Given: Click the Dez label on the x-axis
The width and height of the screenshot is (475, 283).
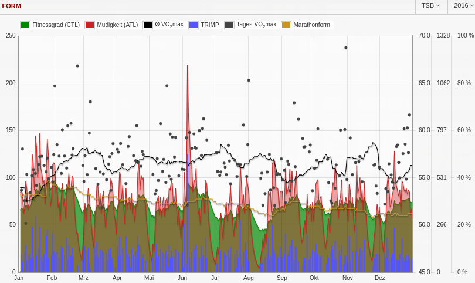Looking at the screenshot, I should coord(379,278).
